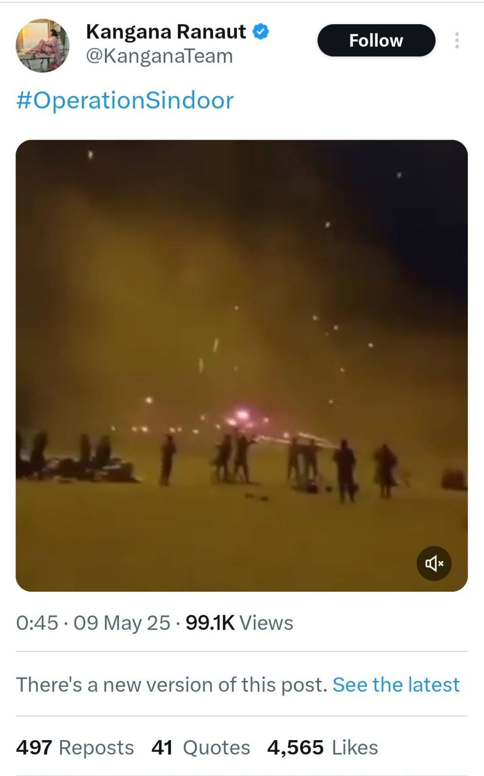This screenshot has height=776, width=484.
Task: Click the new version notice text
Action: pos(172,684)
